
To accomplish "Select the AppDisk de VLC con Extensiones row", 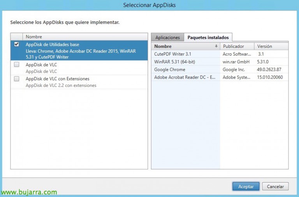I will click(x=79, y=82).
